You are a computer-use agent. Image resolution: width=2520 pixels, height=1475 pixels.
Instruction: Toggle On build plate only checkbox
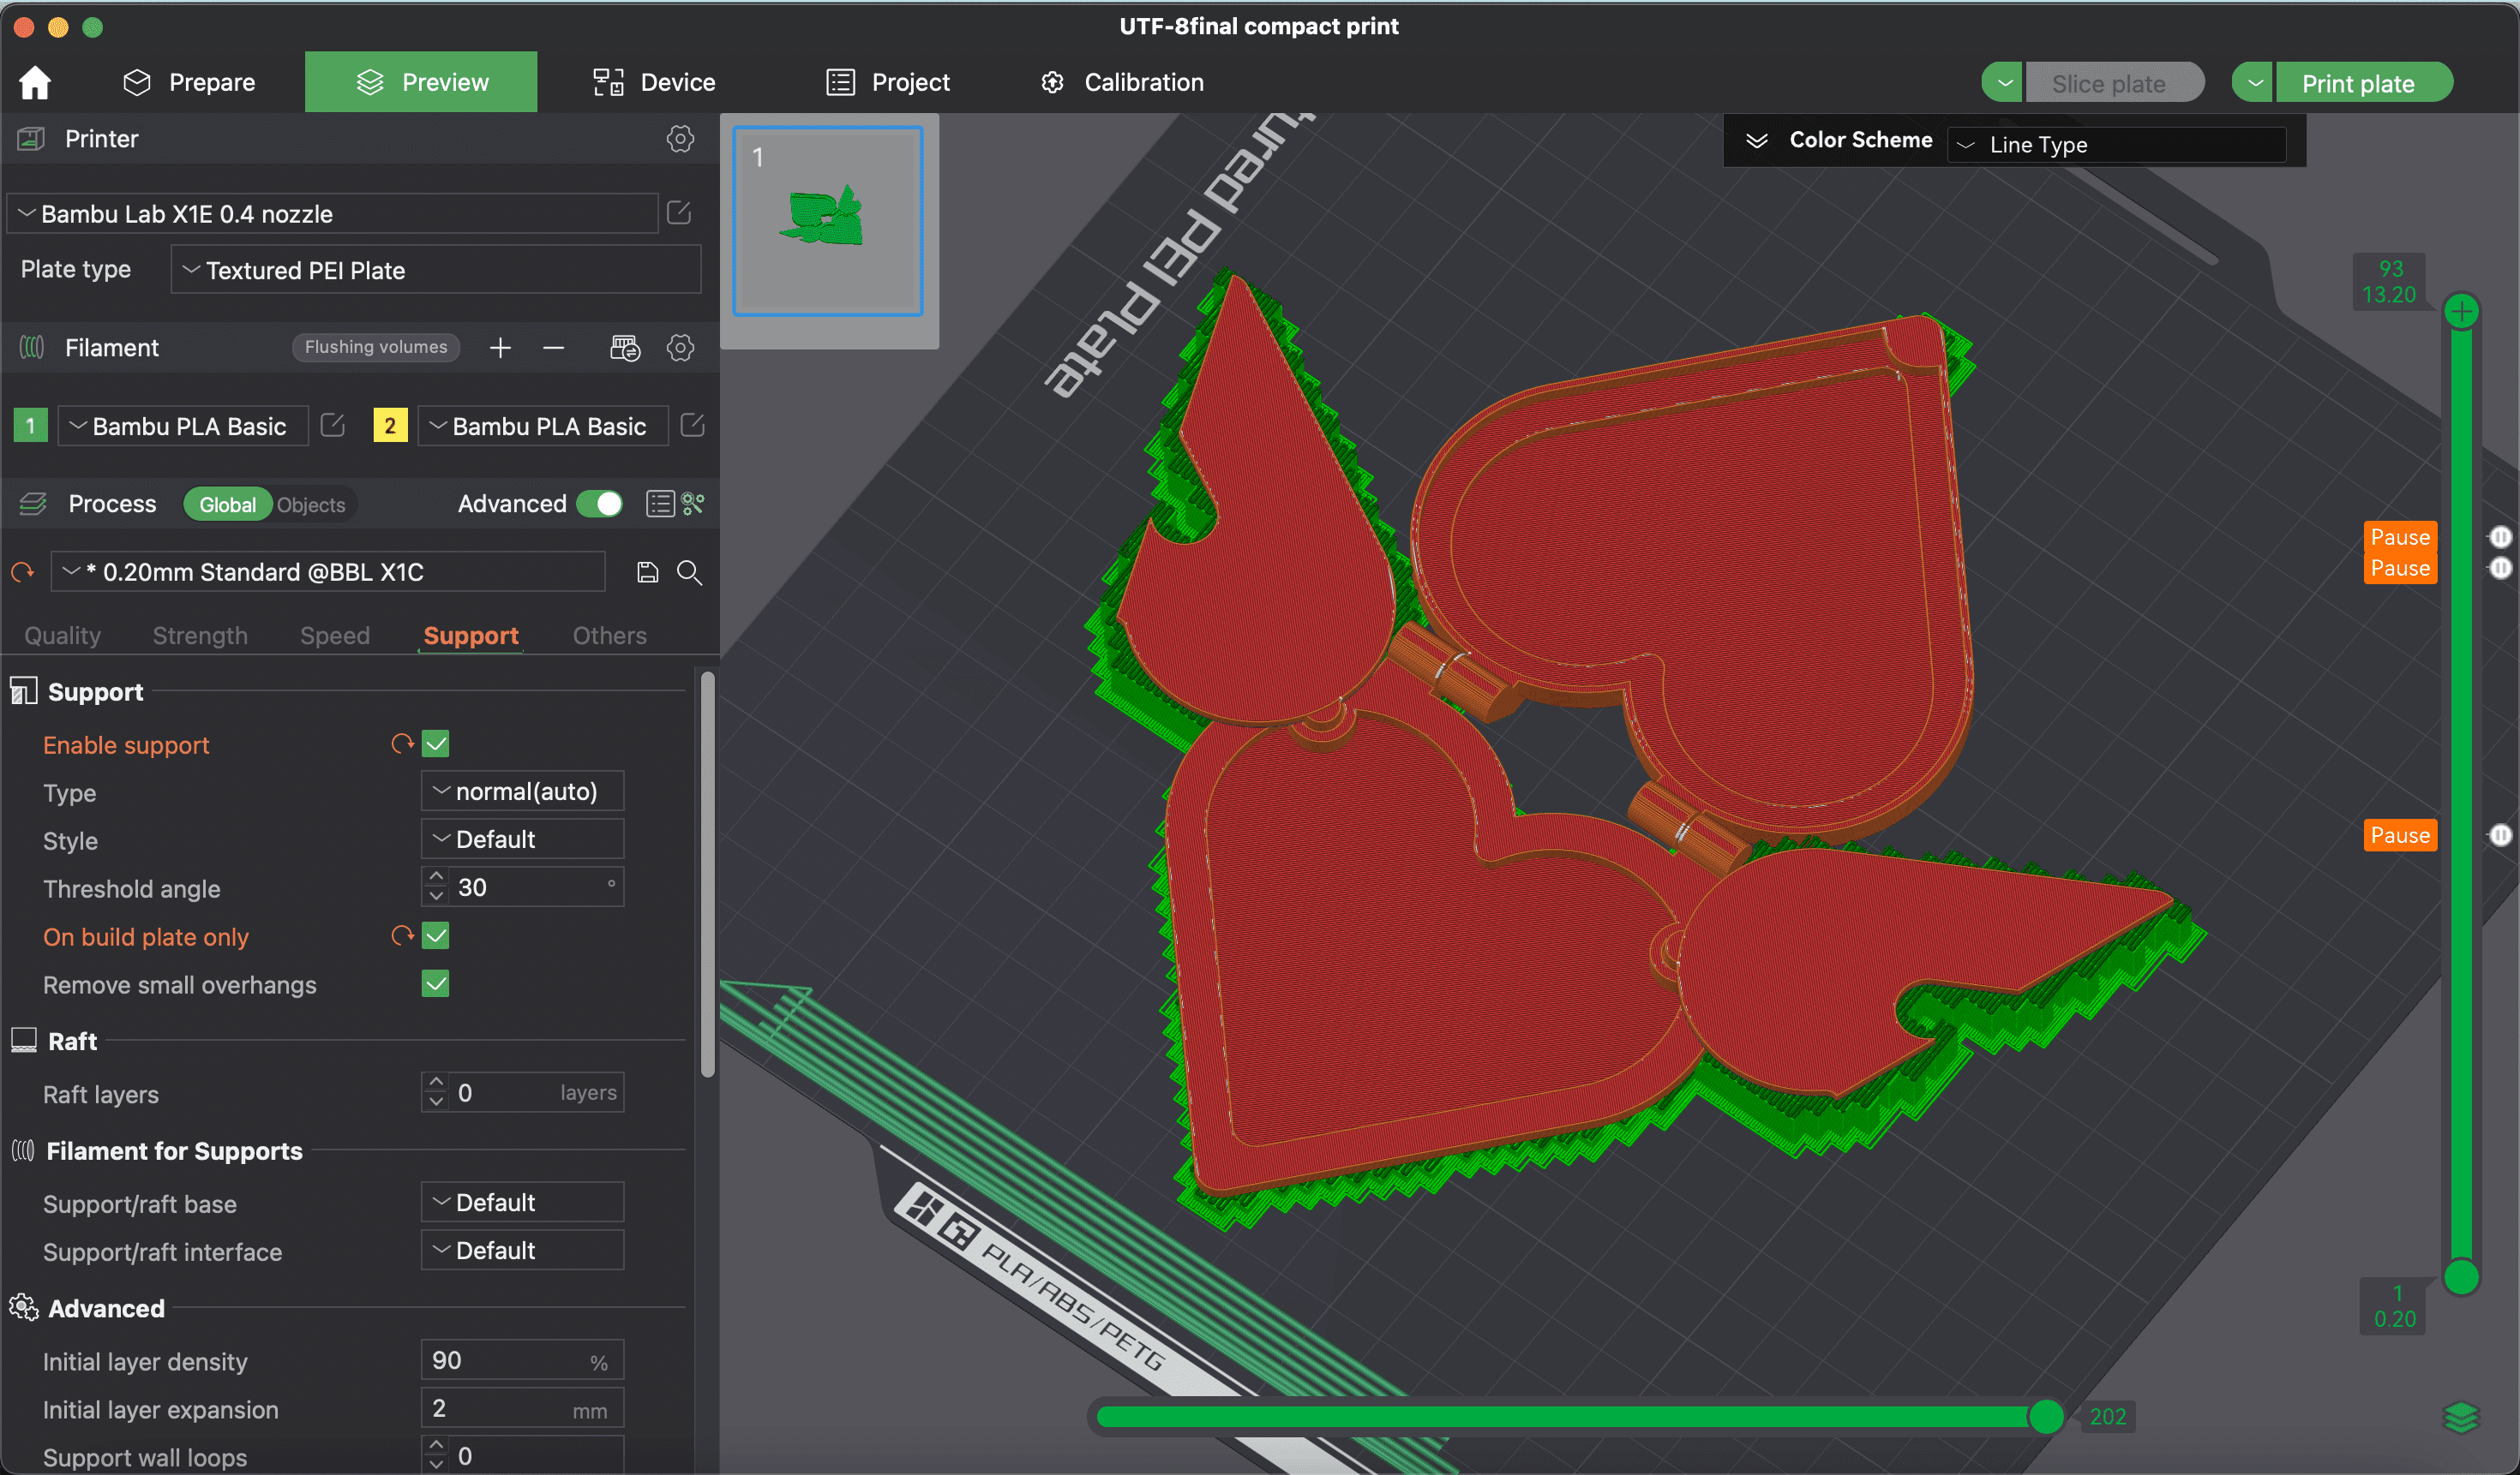coord(435,935)
